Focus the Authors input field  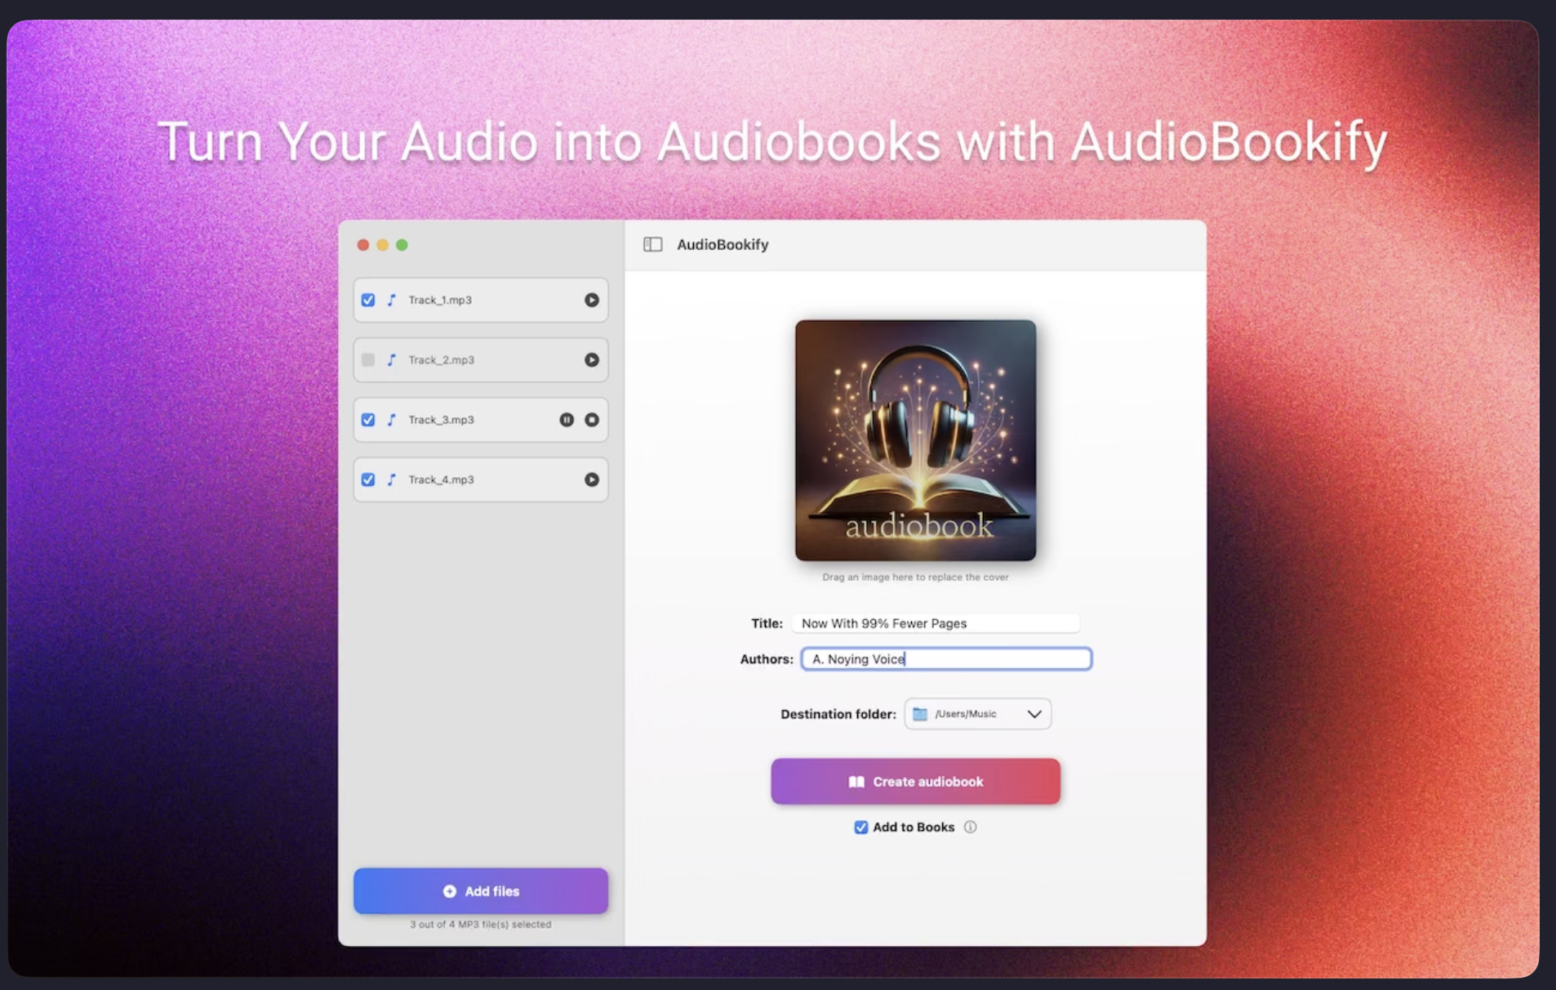point(946,659)
